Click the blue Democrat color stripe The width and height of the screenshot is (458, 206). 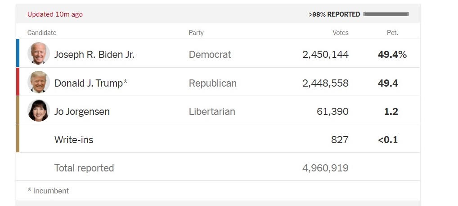18,53
